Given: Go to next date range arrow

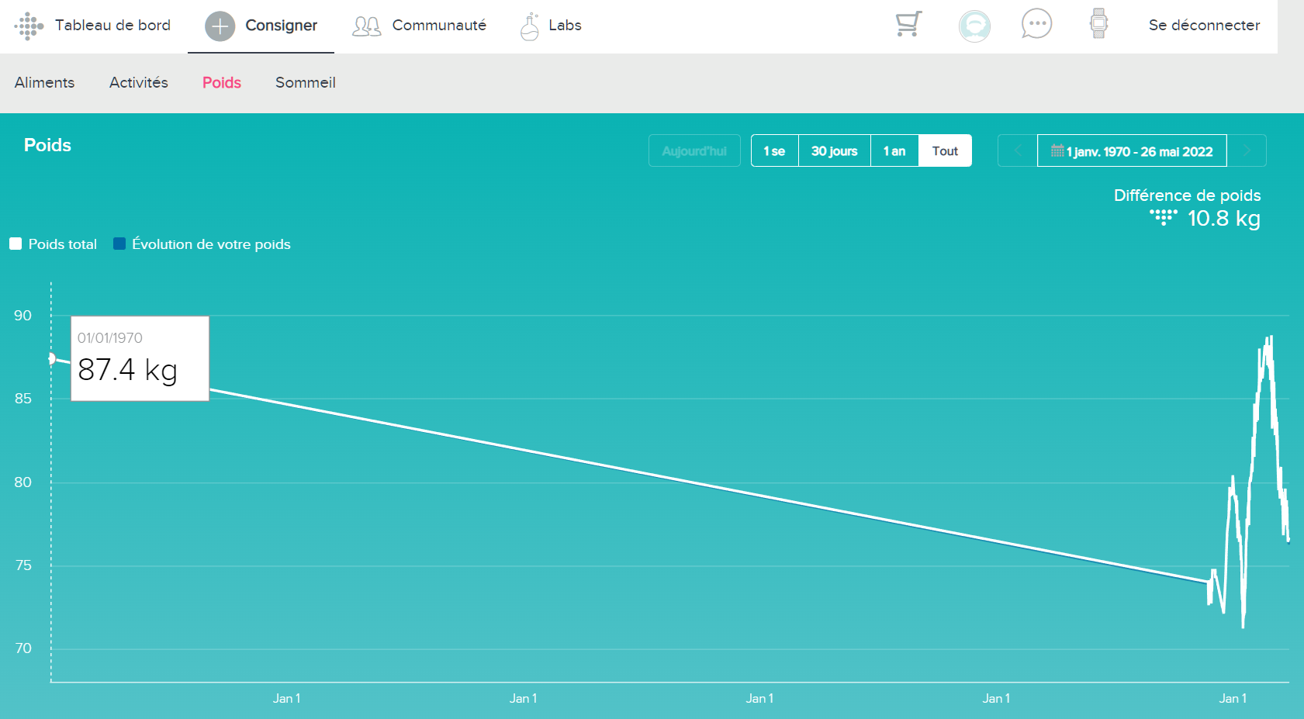Looking at the screenshot, I should [x=1247, y=150].
